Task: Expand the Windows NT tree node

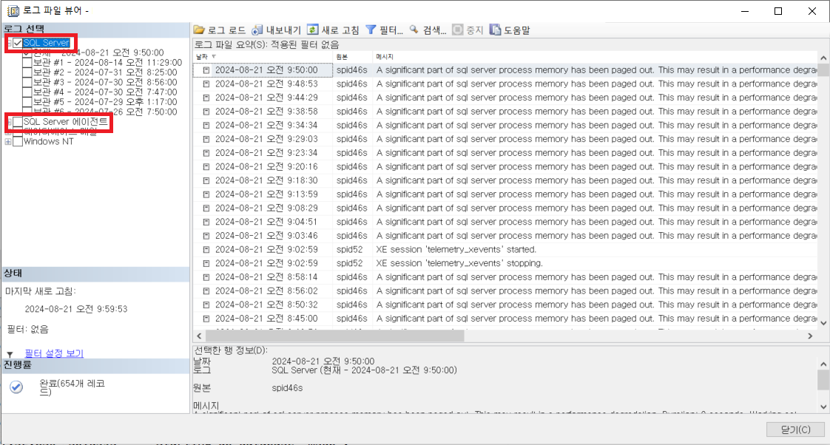Action: point(8,142)
